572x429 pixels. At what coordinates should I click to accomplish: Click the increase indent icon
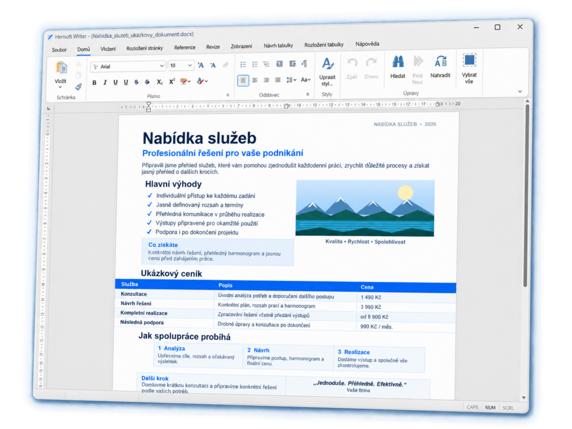click(293, 64)
